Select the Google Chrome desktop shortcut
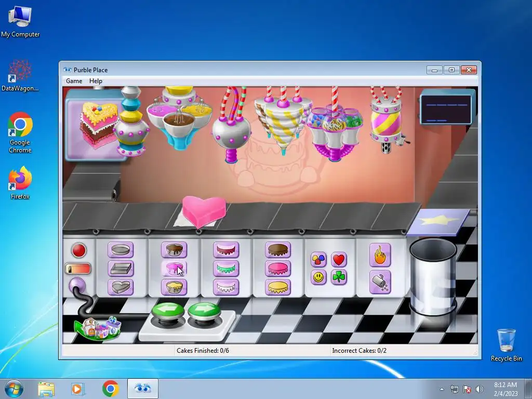This screenshot has height=399, width=532. (20, 132)
